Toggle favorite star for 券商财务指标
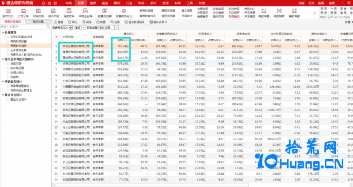 pyautogui.click(x=8, y=46)
